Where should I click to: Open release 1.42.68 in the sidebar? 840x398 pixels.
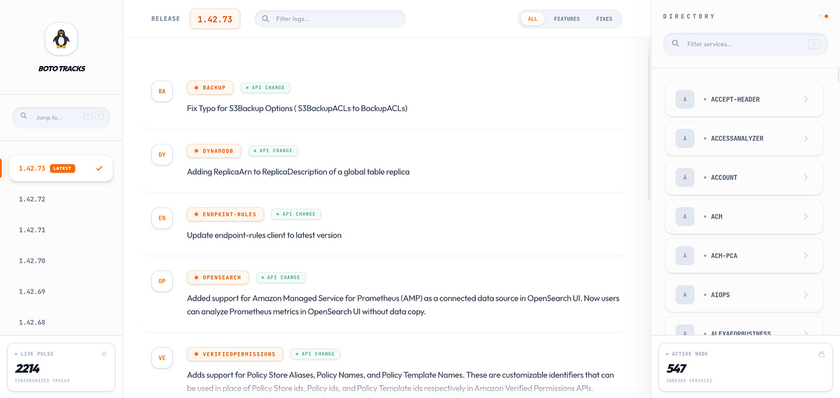point(61,322)
